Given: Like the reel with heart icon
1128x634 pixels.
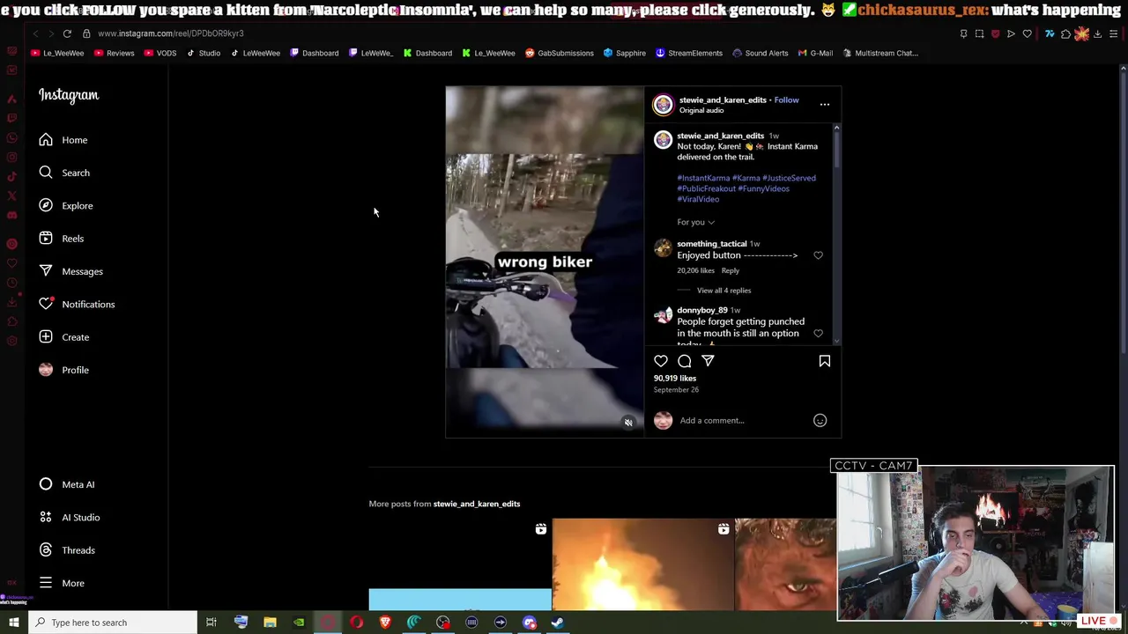Looking at the screenshot, I should [x=661, y=361].
